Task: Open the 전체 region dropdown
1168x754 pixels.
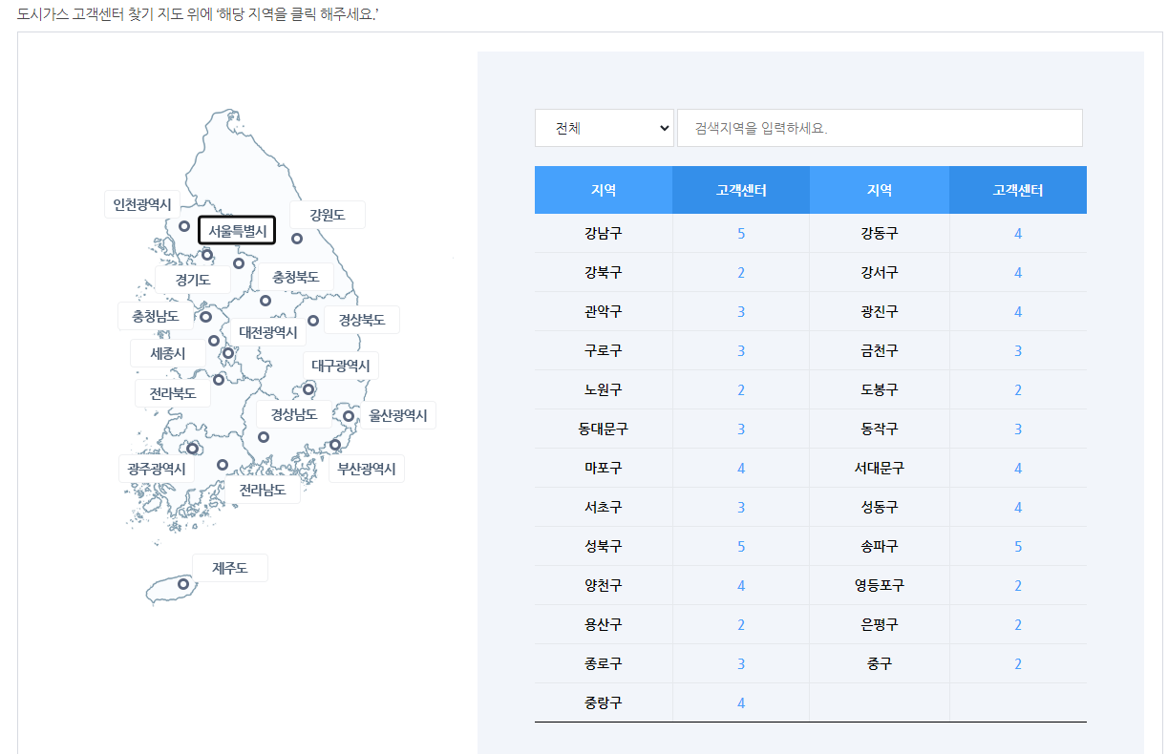Action: tap(605, 128)
